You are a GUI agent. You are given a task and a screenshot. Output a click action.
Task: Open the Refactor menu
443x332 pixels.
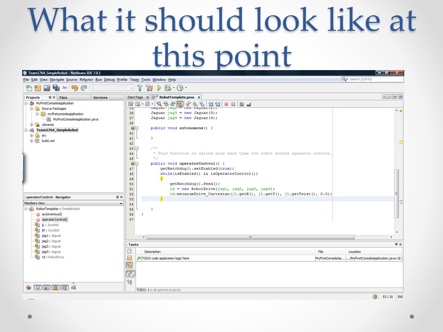coord(86,80)
